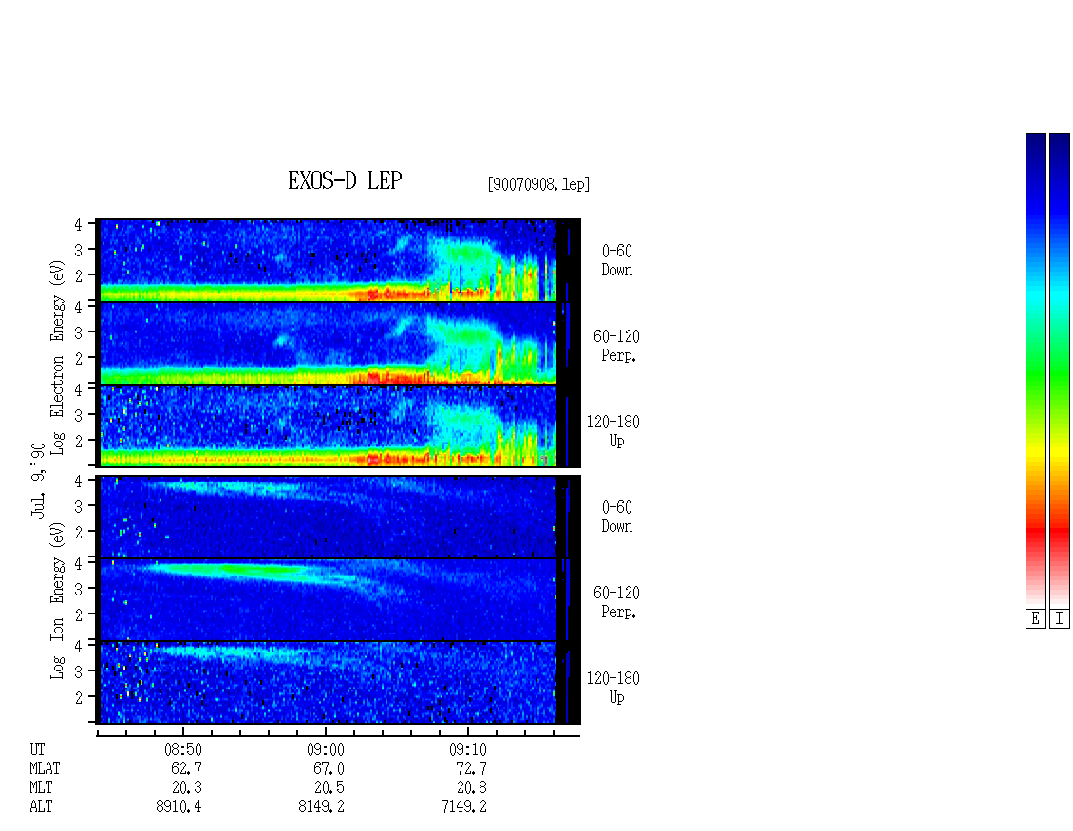Click the electron panel's 60-120 Perp. label

(616, 346)
